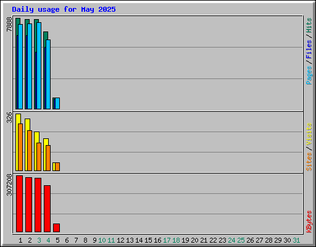Click the x-axis day label 8
Image resolution: width=316 pixels, height=247 pixels.
pyautogui.click(x=85, y=240)
